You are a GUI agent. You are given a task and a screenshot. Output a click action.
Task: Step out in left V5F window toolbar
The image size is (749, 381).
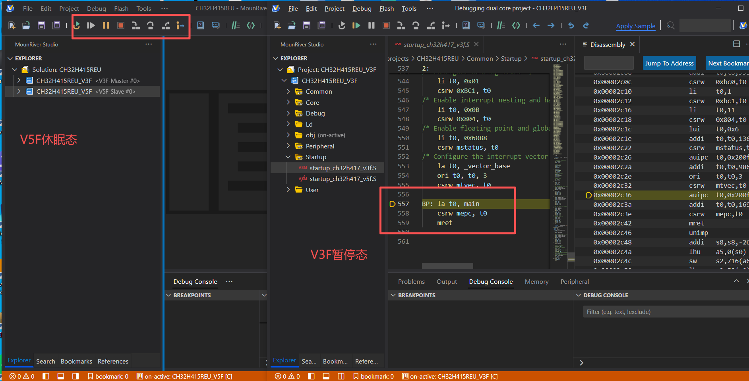pos(166,25)
